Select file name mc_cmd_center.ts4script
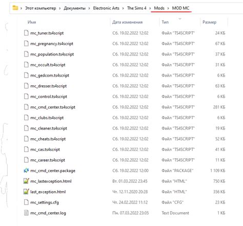The image size is (243, 226). click(x=53, y=107)
